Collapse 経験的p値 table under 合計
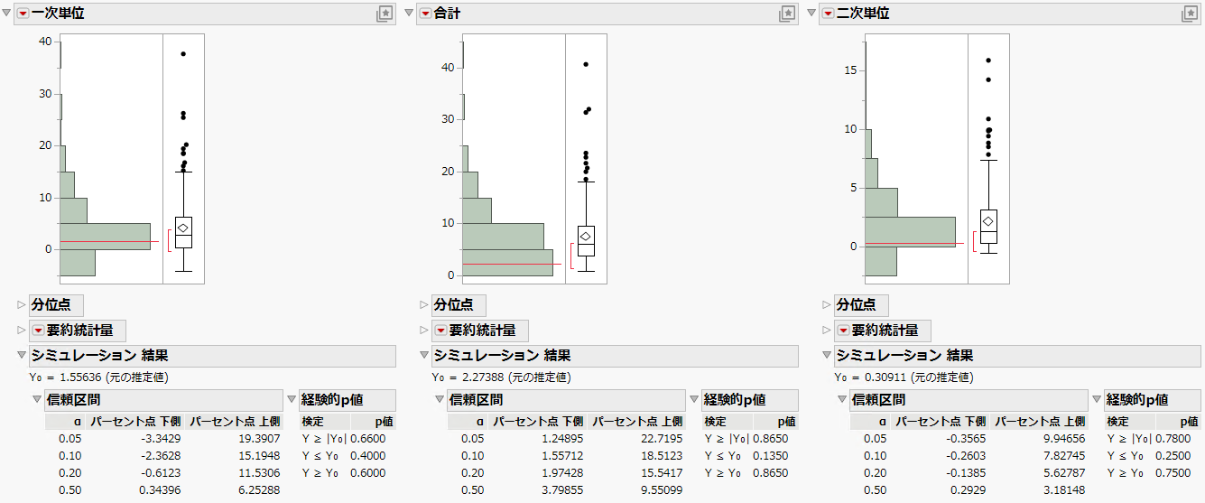This screenshot has height=503, width=1205. (x=694, y=400)
